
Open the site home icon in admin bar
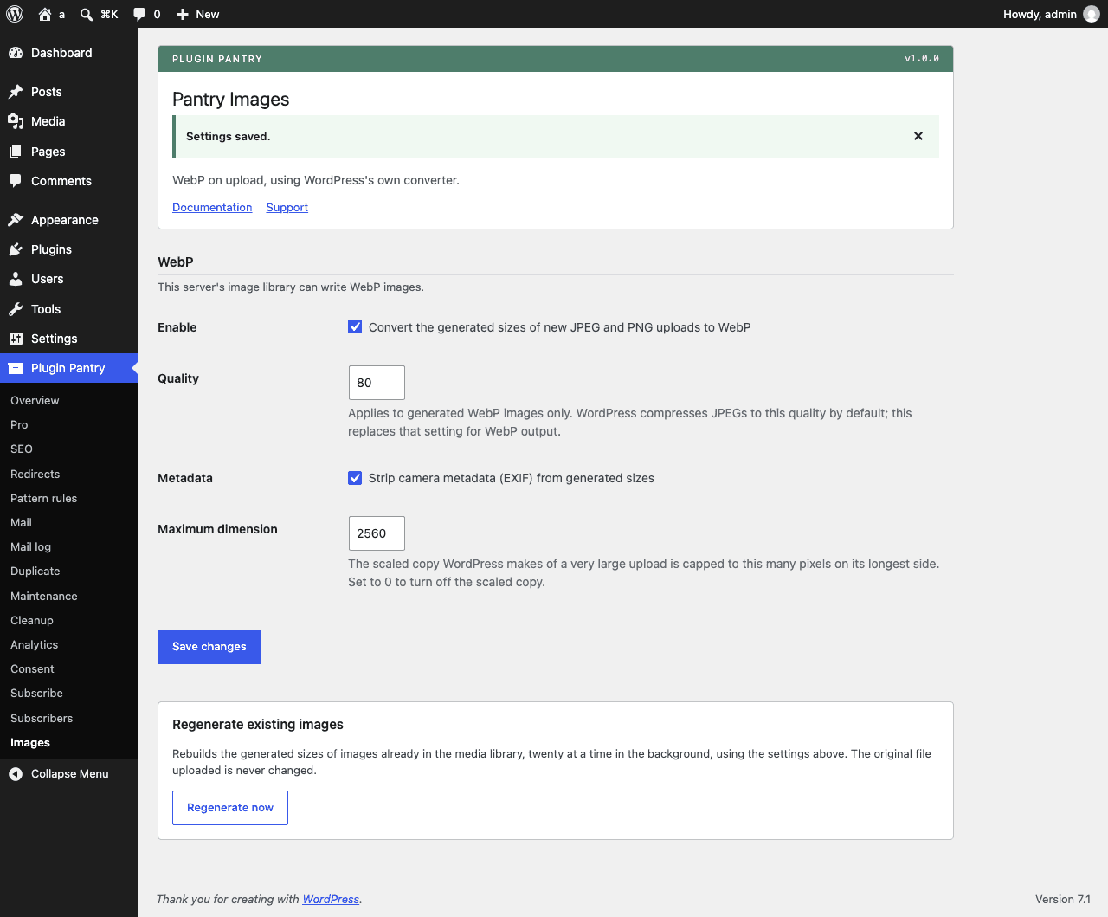coord(45,14)
